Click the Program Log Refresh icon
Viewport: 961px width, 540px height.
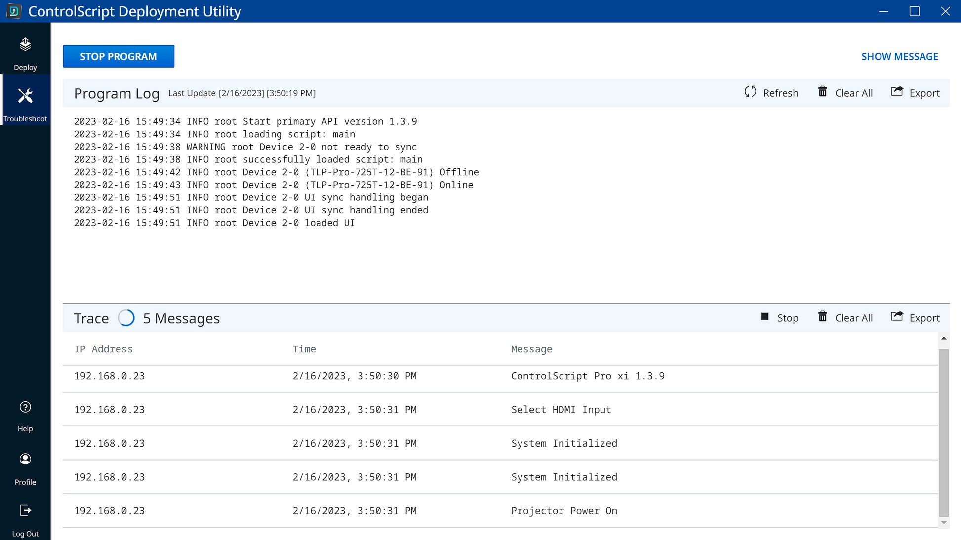pos(750,92)
